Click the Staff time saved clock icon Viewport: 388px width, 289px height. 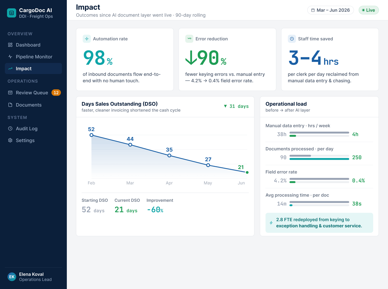coord(292,39)
